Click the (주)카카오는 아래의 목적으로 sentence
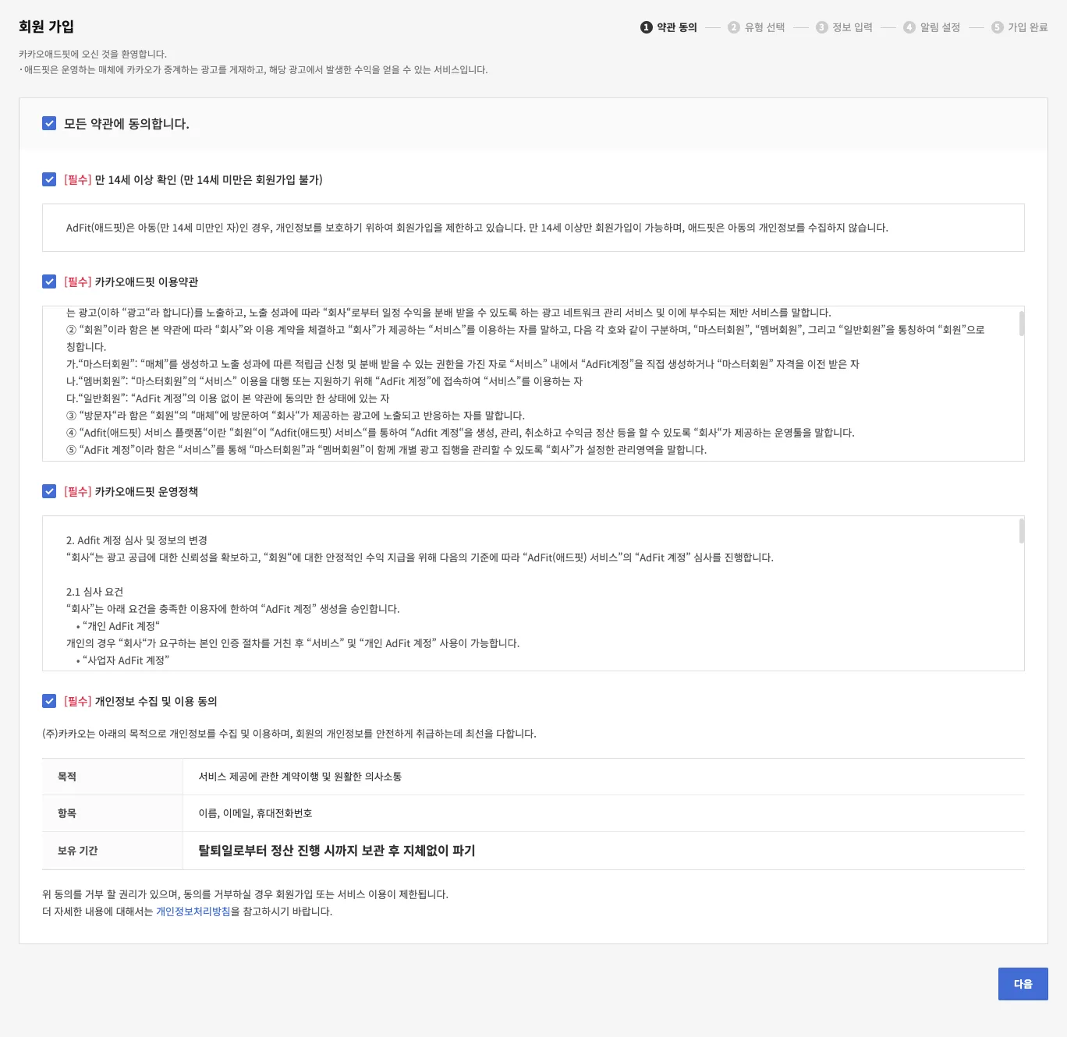The image size is (1067, 1037). tap(289, 734)
